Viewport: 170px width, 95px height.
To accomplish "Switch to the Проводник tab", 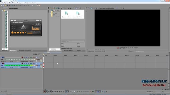I will pos(5,51).
